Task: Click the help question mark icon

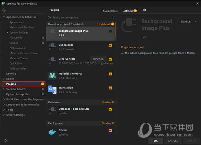Action: click(x=5, y=141)
